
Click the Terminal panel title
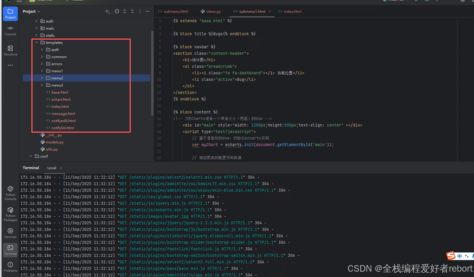pyautogui.click(x=31, y=168)
